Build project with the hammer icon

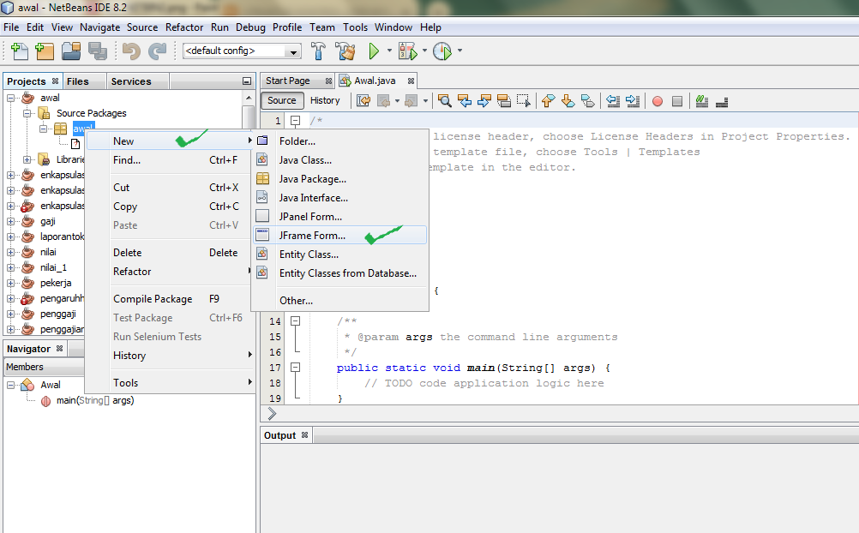(x=317, y=51)
